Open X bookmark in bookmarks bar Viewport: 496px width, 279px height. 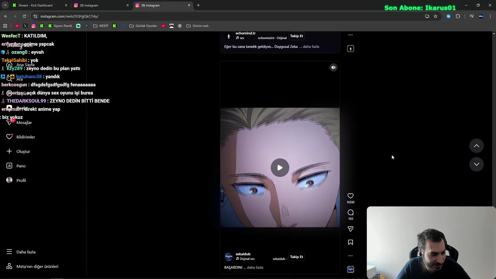click(25, 26)
